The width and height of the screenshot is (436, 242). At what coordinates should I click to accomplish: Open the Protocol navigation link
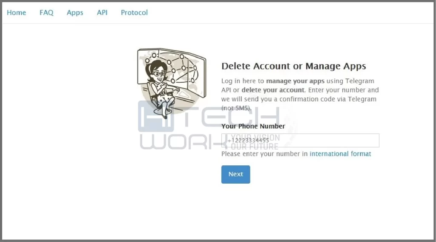tap(134, 12)
